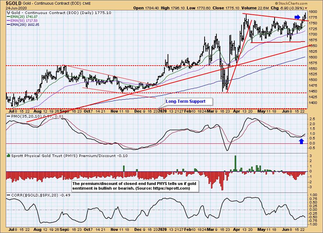Click the purple EMA(50) legend line marker
This screenshot has width=323, height=233.
point(9,20)
